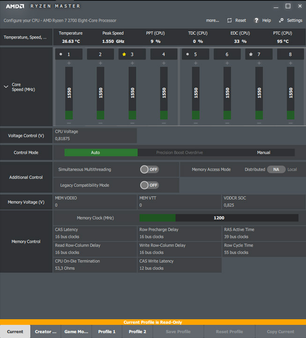Click the dot marker on core 1
The width and height of the screenshot is (306, 338).
[x=61, y=54]
